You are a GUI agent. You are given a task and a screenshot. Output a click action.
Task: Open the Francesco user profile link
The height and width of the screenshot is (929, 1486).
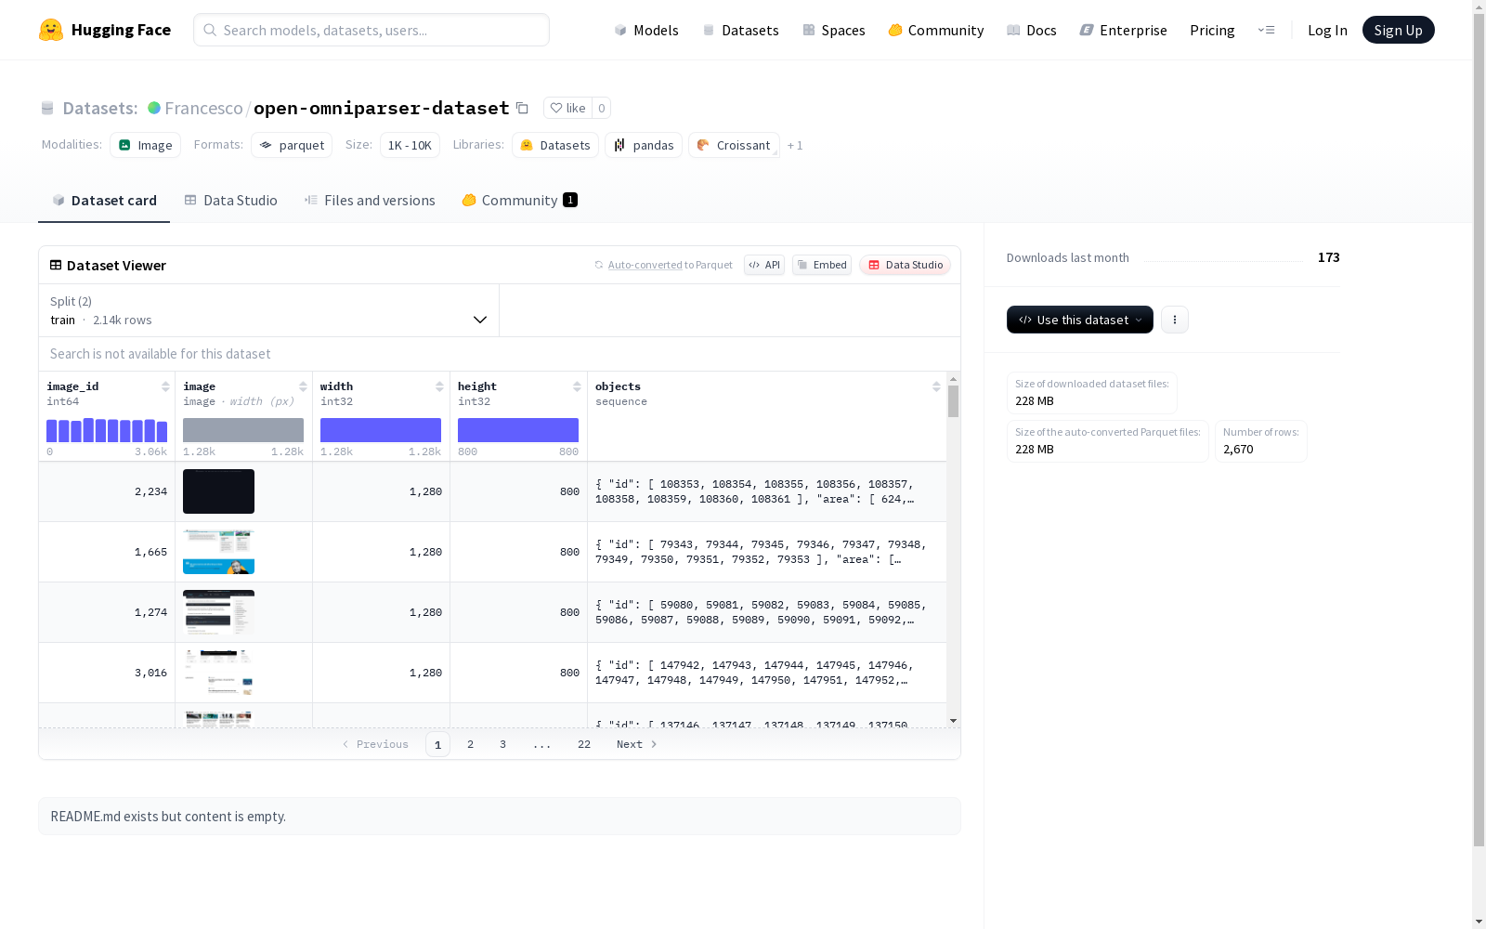pyautogui.click(x=203, y=108)
